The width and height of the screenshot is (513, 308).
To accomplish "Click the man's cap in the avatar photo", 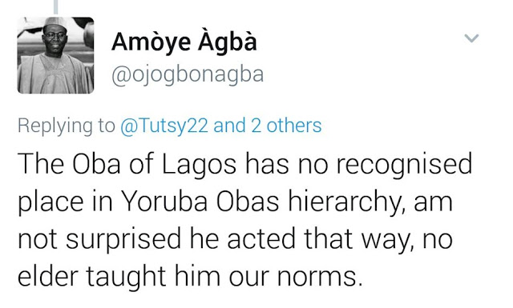I will 54,22.
